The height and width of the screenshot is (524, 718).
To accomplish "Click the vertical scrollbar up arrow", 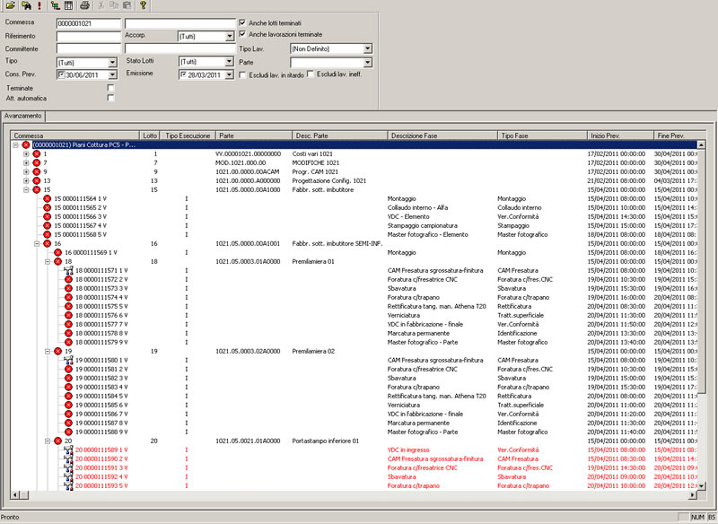I will point(701,144).
